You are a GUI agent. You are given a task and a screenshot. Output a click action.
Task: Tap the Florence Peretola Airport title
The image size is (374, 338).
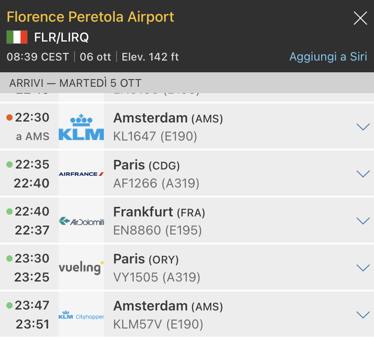(90, 17)
